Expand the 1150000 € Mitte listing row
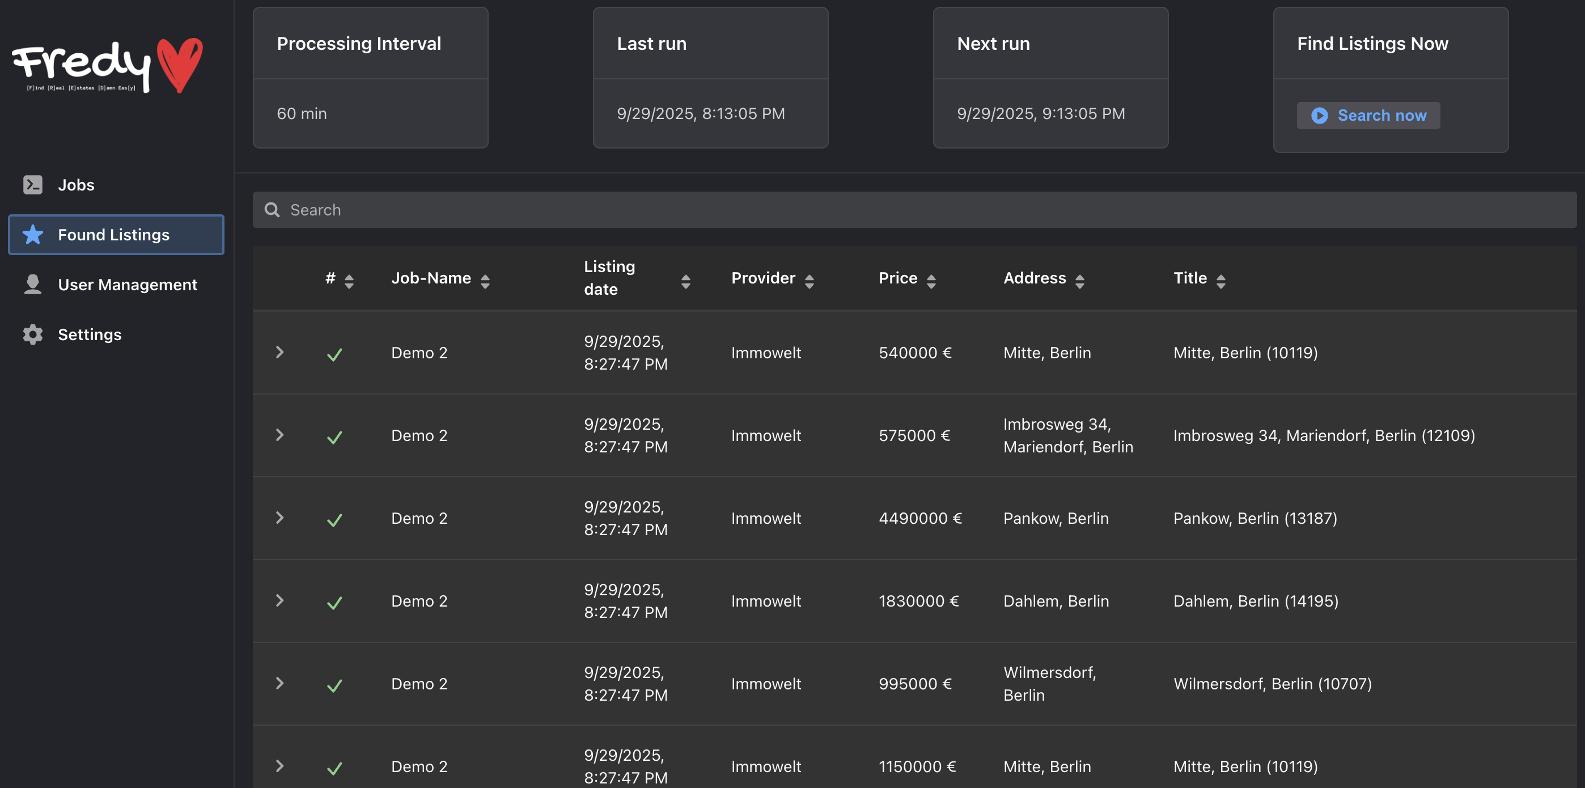The image size is (1585, 788). pyautogui.click(x=279, y=765)
